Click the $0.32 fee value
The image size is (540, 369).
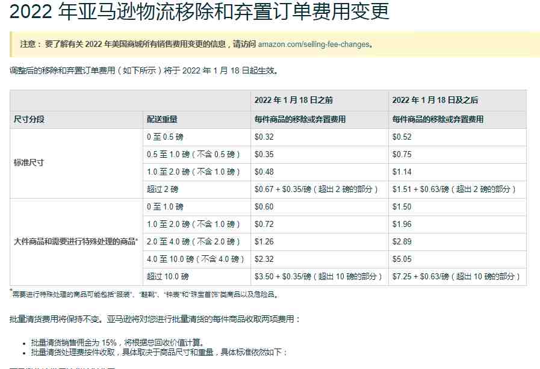(x=264, y=137)
